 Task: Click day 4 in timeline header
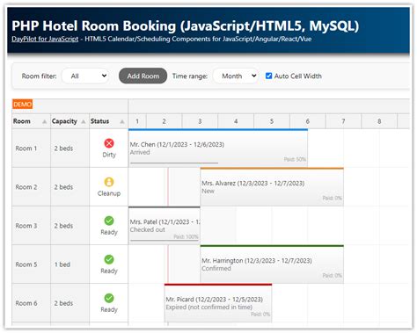click(236, 121)
